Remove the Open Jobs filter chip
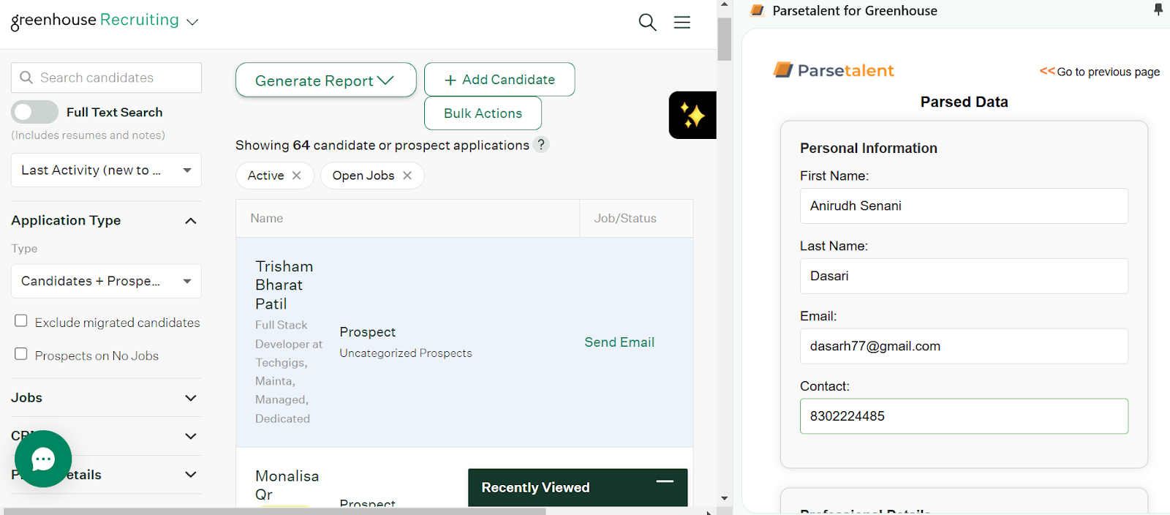Image resolution: width=1170 pixels, height=515 pixels. click(x=407, y=176)
